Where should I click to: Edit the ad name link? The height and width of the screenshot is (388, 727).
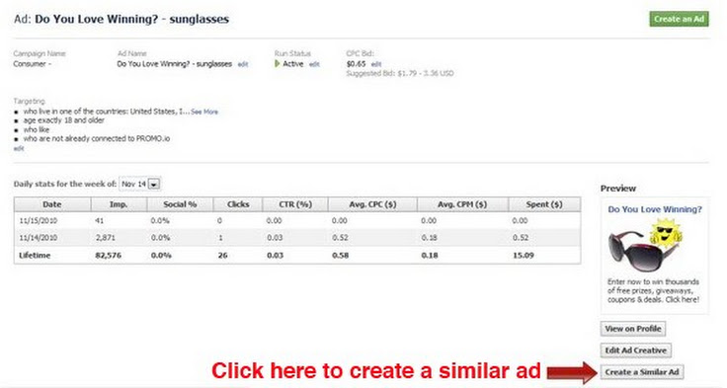click(x=242, y=64)
